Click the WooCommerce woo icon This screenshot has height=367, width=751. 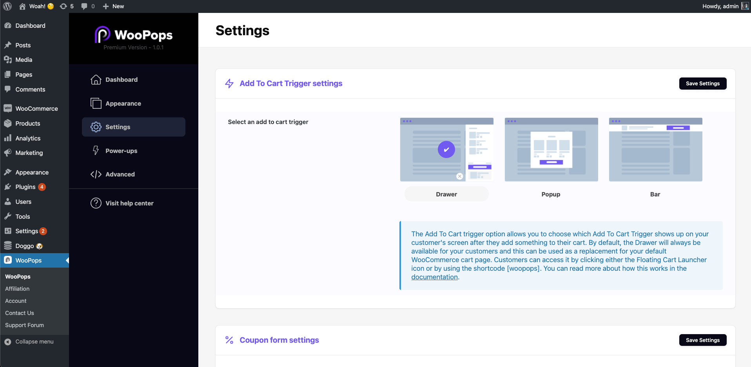tap(8, 108)
